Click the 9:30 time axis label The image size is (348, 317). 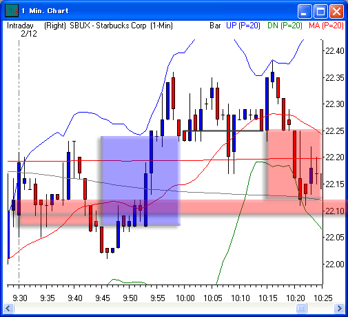pos(20,298)
